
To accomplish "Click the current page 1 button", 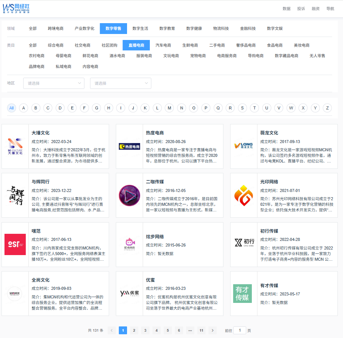I will 123,331.
